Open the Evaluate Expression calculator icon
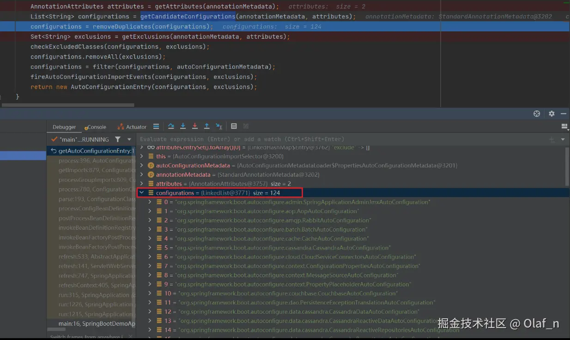 pos(234,126)
